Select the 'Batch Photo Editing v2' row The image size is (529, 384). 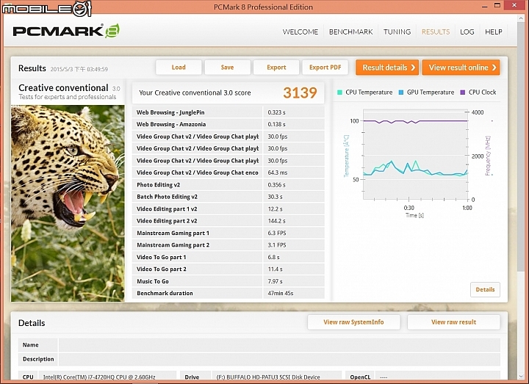click(228, 197)
